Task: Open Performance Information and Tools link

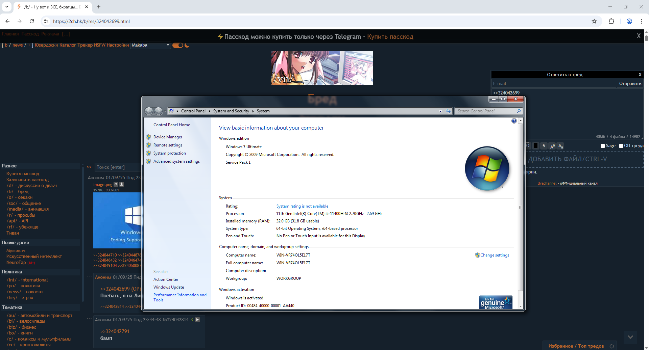Action: coord(180,297)
